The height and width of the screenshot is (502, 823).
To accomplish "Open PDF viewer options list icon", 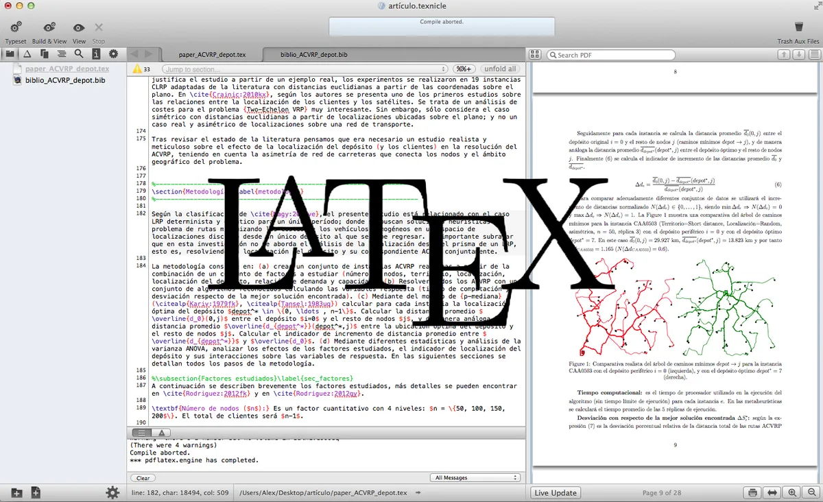I will [813, 55].
